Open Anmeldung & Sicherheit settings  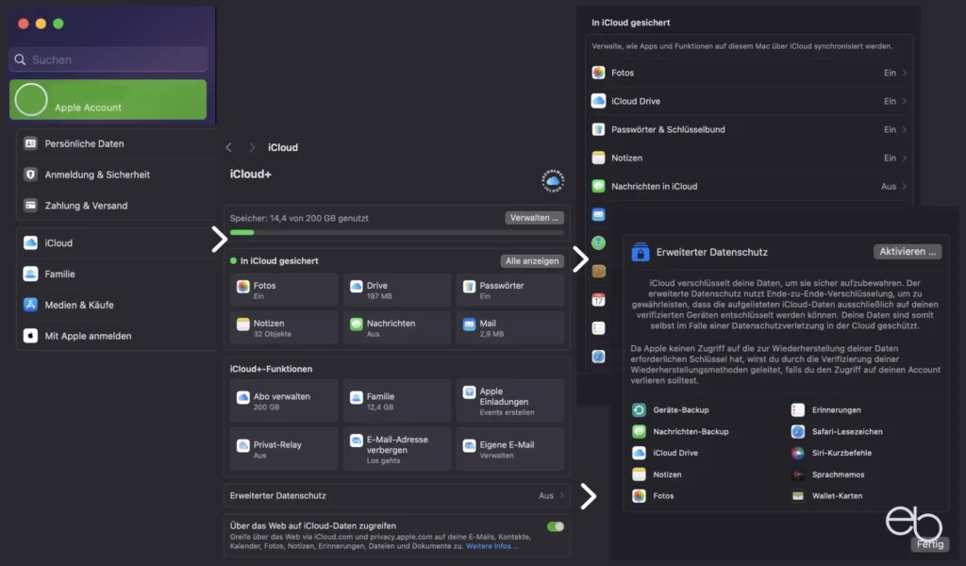click(x=116, y=175)
